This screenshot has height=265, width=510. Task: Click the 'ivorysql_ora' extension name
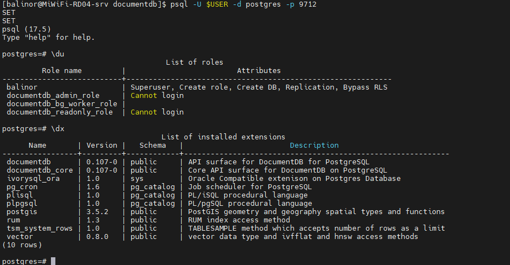click(x=33, y=179)
